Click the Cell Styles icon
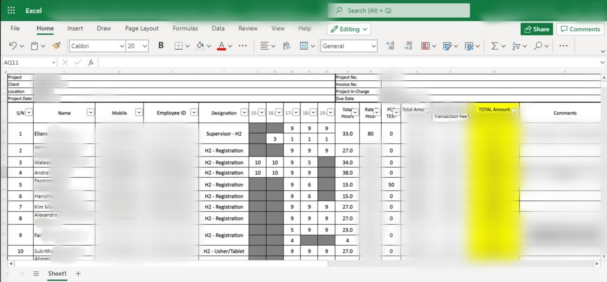 coord(447,46)
